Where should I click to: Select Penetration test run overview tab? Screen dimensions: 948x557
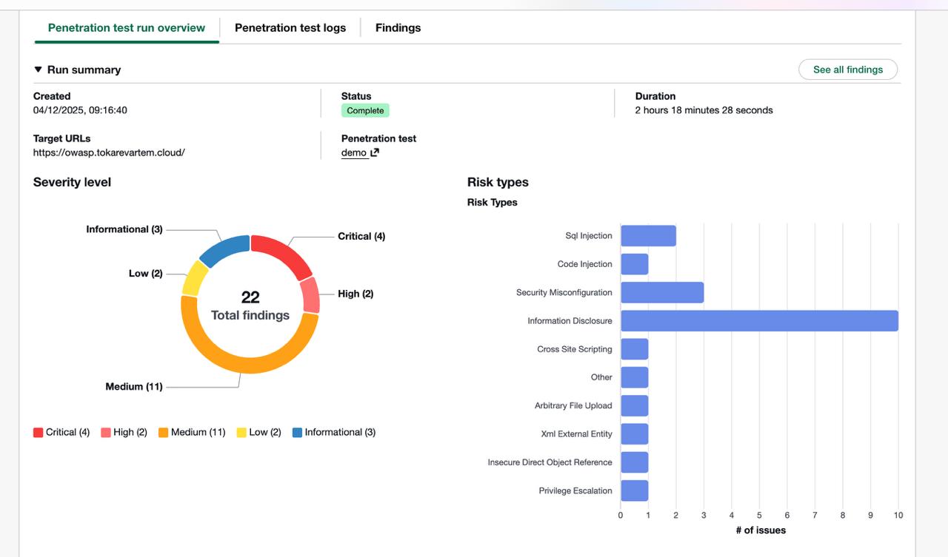[x=127, y=27]
